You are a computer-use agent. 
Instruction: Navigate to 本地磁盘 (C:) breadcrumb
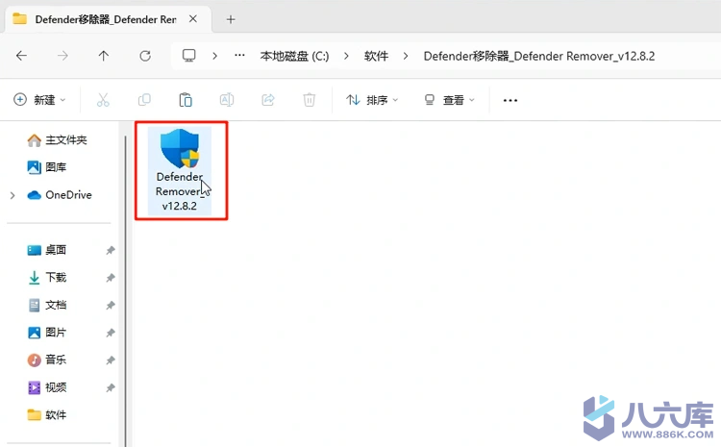[x=294, y=56]
